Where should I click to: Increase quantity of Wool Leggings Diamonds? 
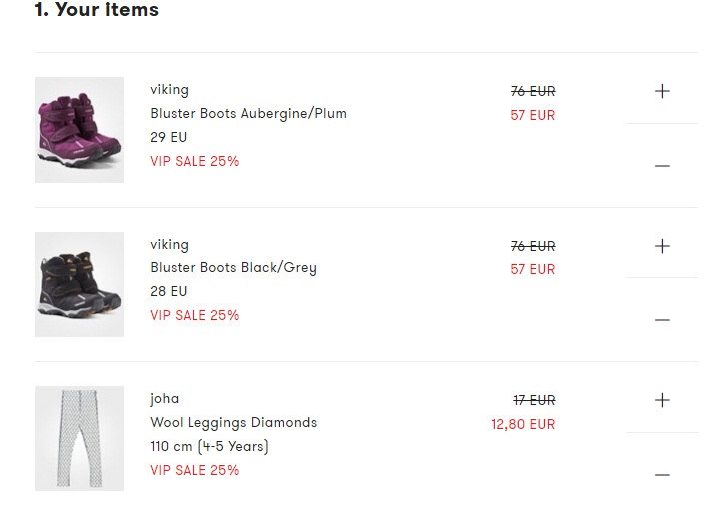pos(662,400)
